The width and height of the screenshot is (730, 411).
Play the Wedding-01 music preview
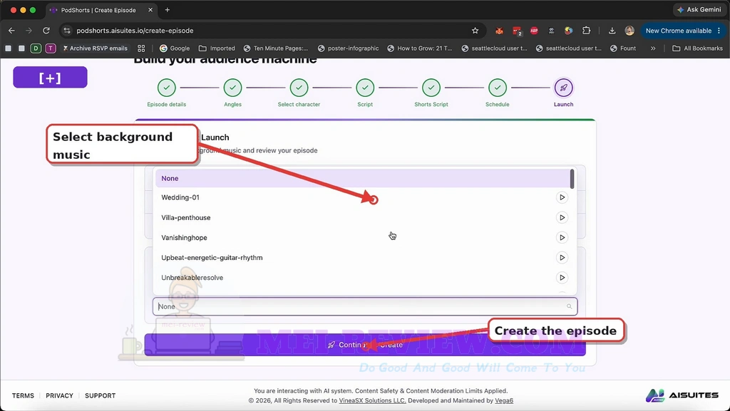(x=562, y=197)
